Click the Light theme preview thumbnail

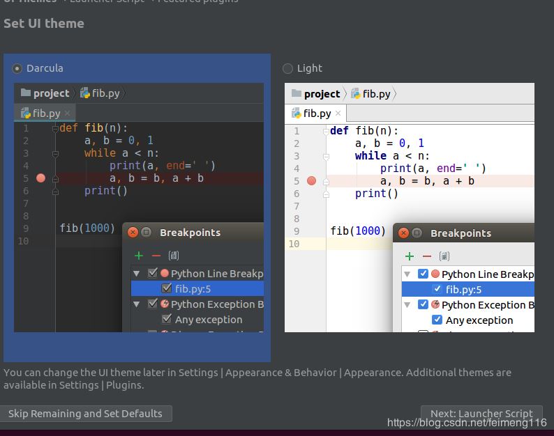[409, 208]
